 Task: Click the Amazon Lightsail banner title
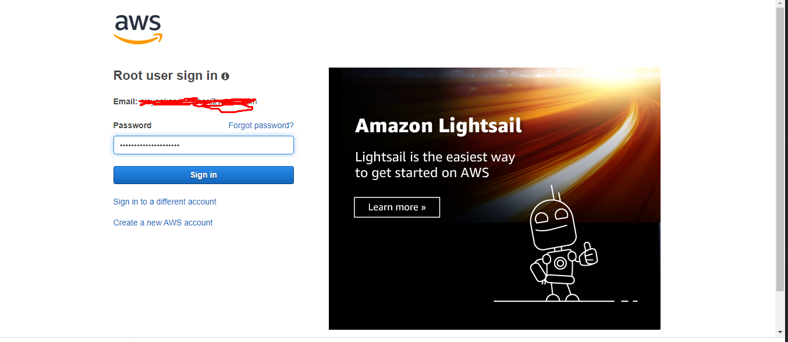438,125
